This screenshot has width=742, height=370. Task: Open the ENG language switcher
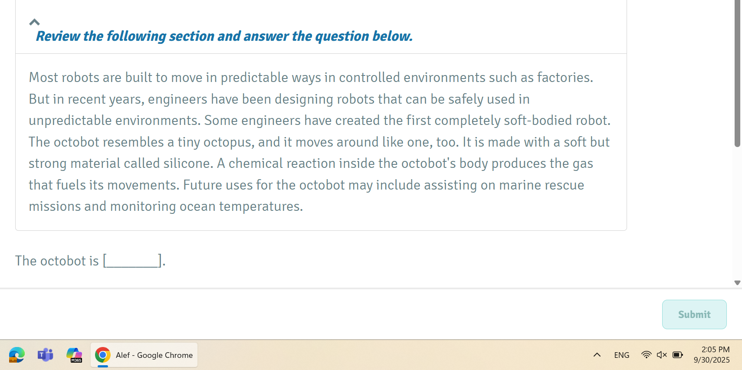point(621,355)
